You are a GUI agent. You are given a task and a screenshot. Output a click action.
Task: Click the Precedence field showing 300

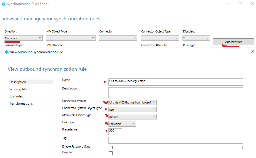[x=115, y=131]
